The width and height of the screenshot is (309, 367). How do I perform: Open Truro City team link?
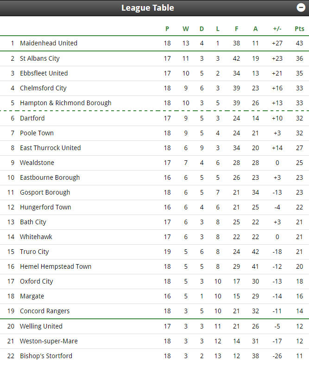point(34,252)
